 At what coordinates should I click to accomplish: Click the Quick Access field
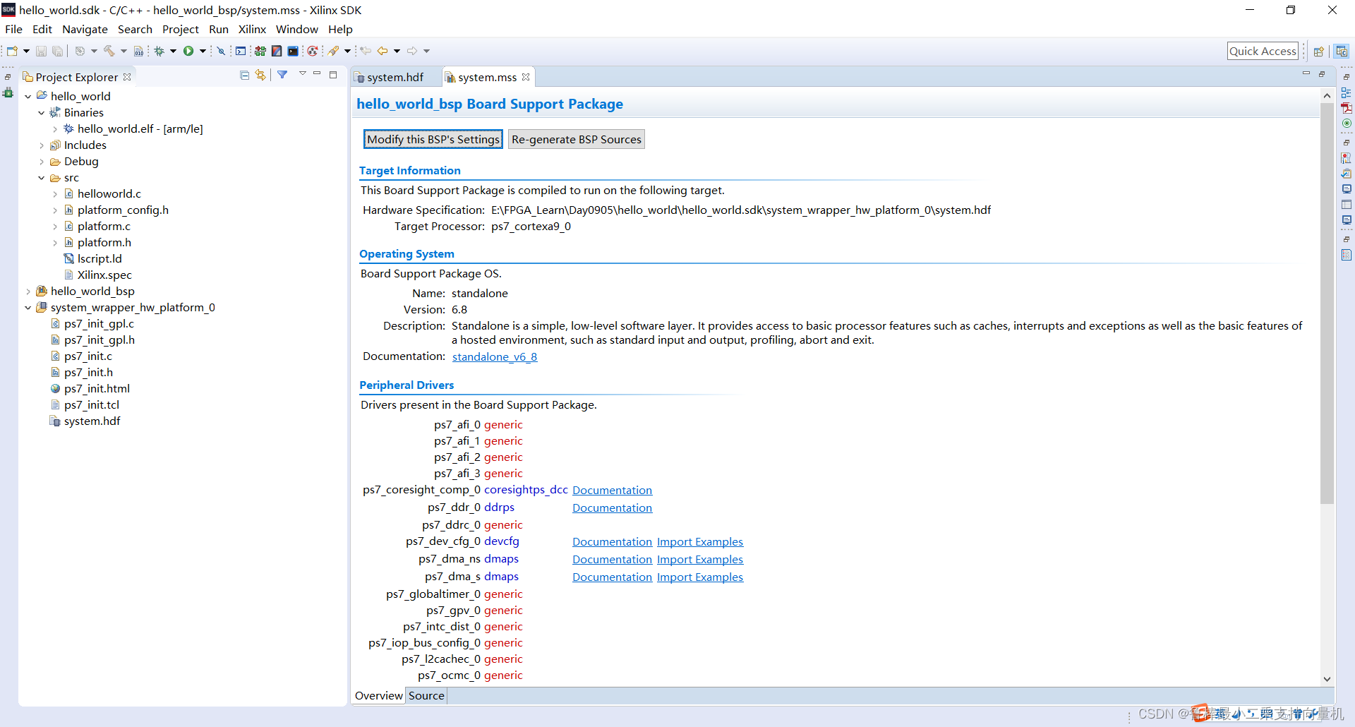click(1263, 51)
